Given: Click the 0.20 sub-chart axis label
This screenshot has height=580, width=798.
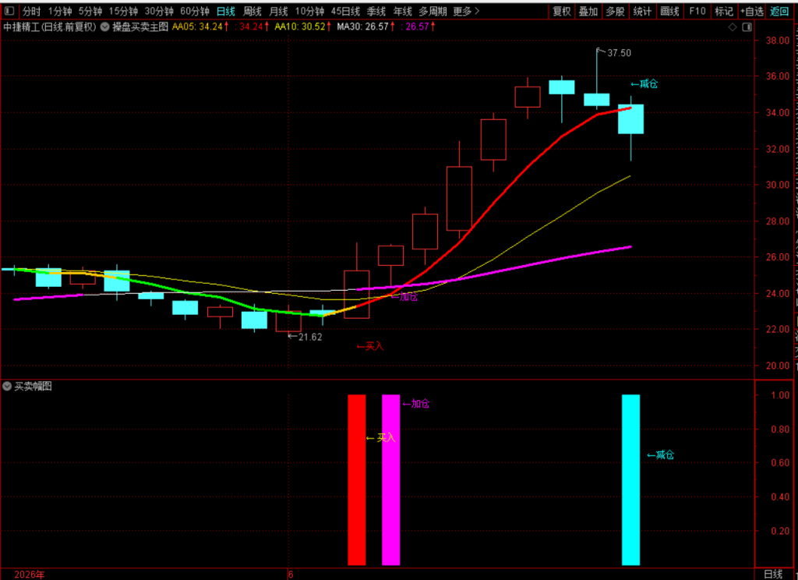Looking at the screenshot, I should point(779,531).
